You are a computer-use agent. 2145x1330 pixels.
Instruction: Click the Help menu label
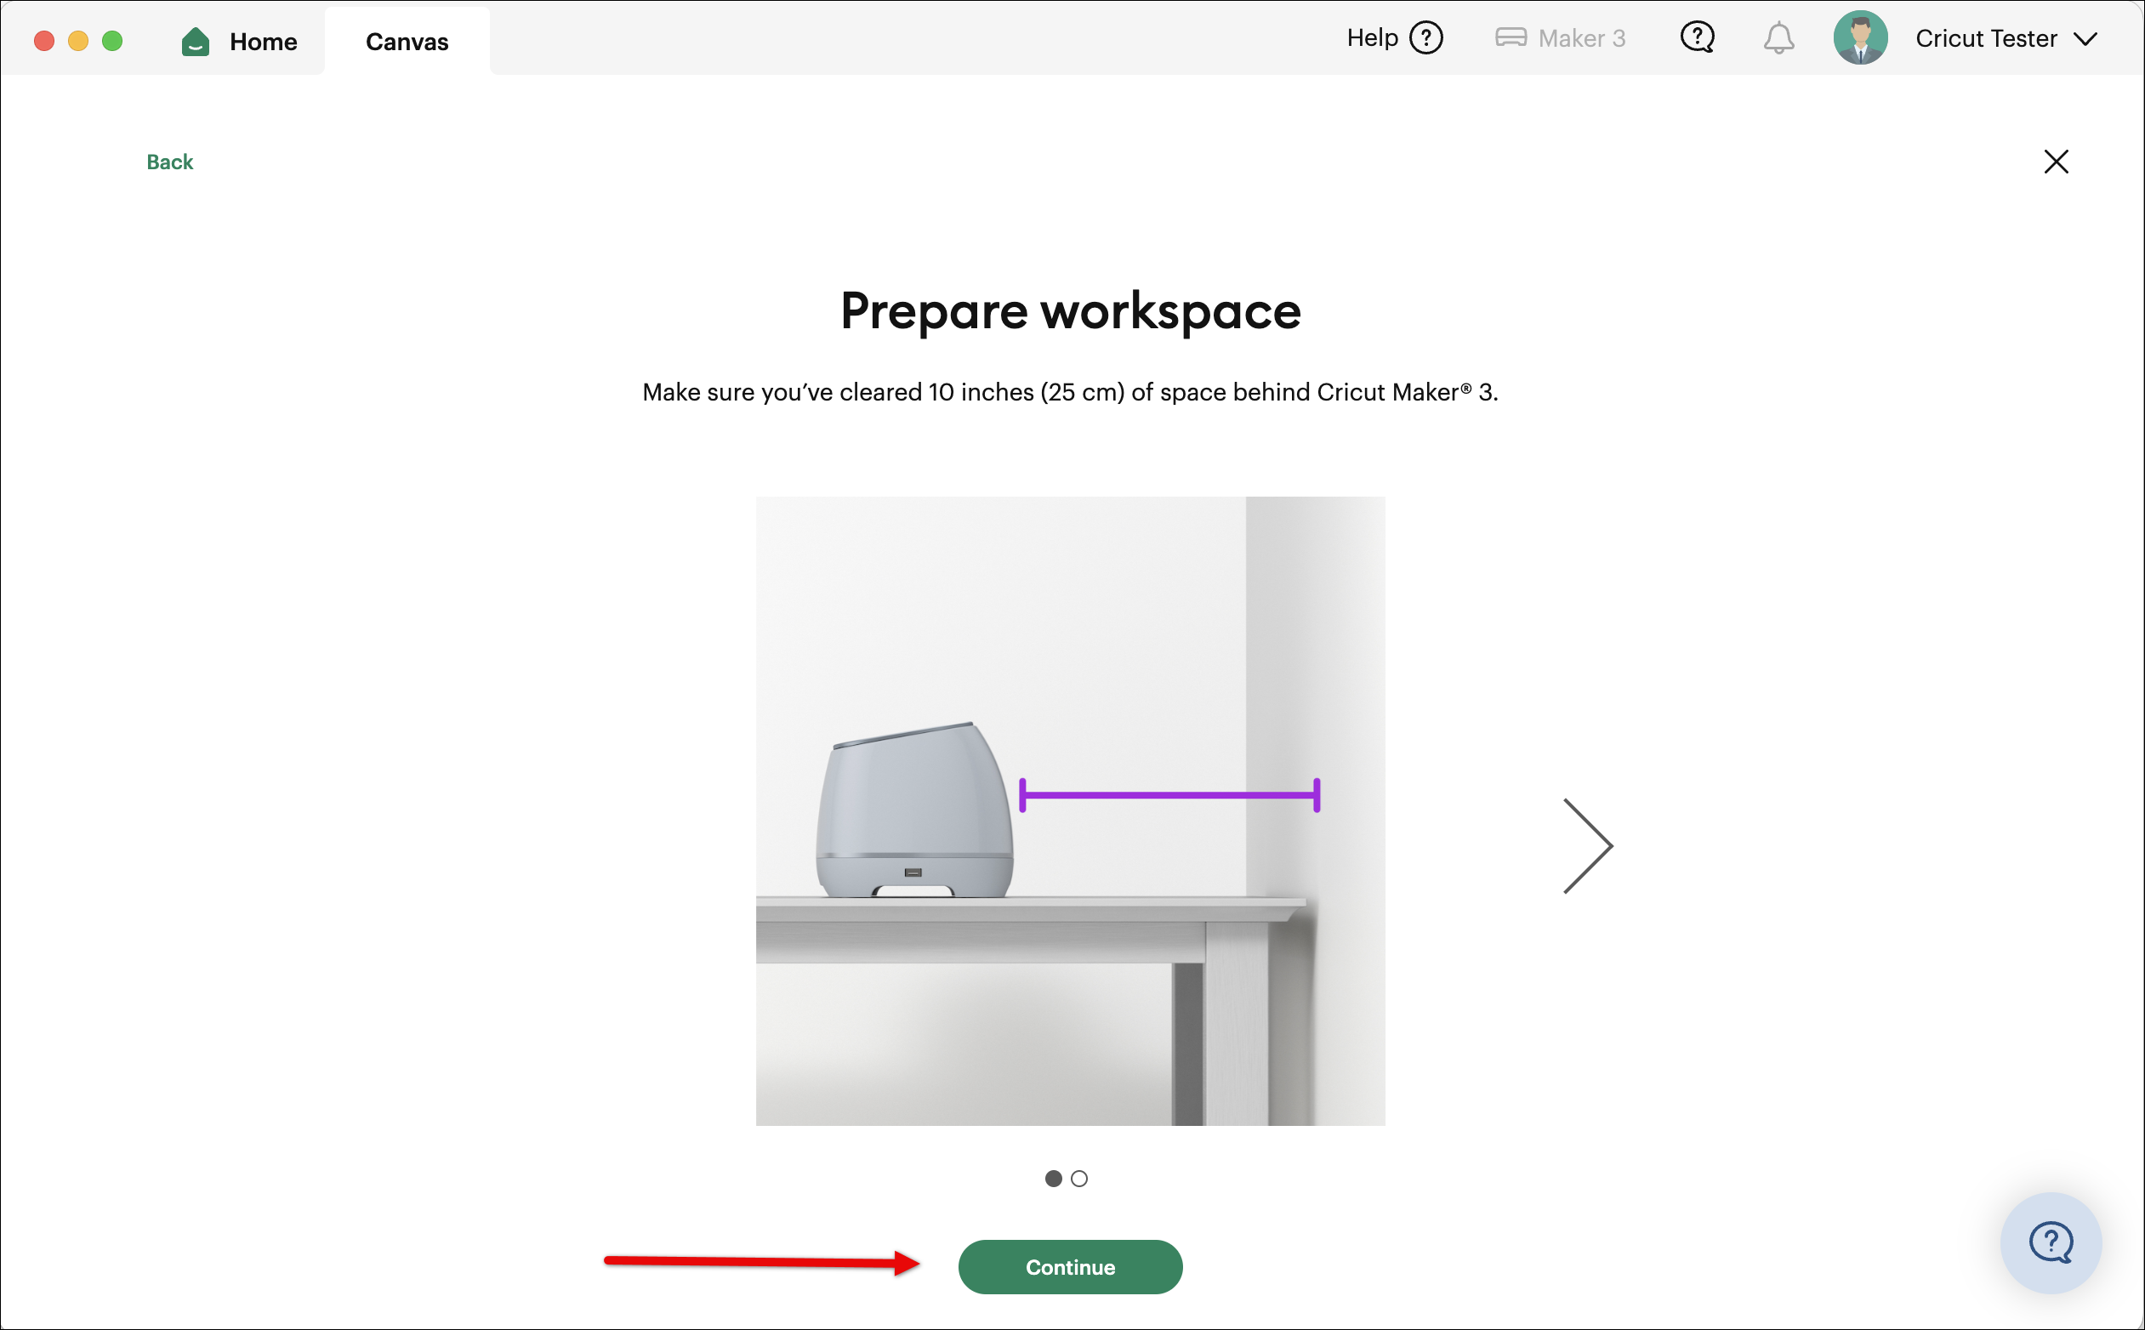click(1371, 37)
